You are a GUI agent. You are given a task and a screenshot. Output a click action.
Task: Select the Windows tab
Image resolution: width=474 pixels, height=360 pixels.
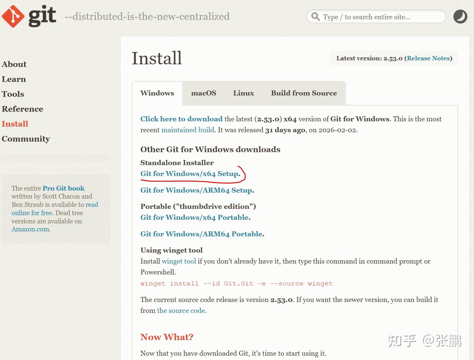(x=157, y=93)
